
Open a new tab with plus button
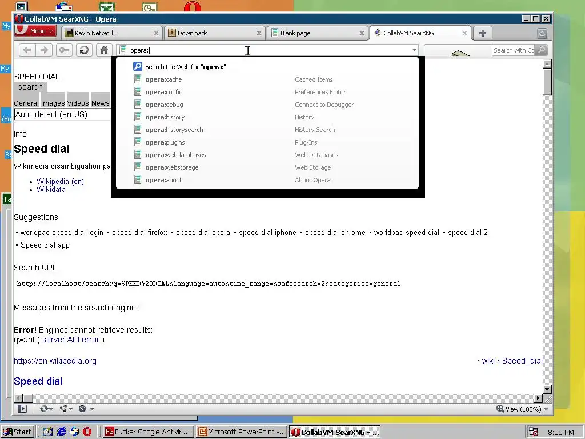click(482, 33)
